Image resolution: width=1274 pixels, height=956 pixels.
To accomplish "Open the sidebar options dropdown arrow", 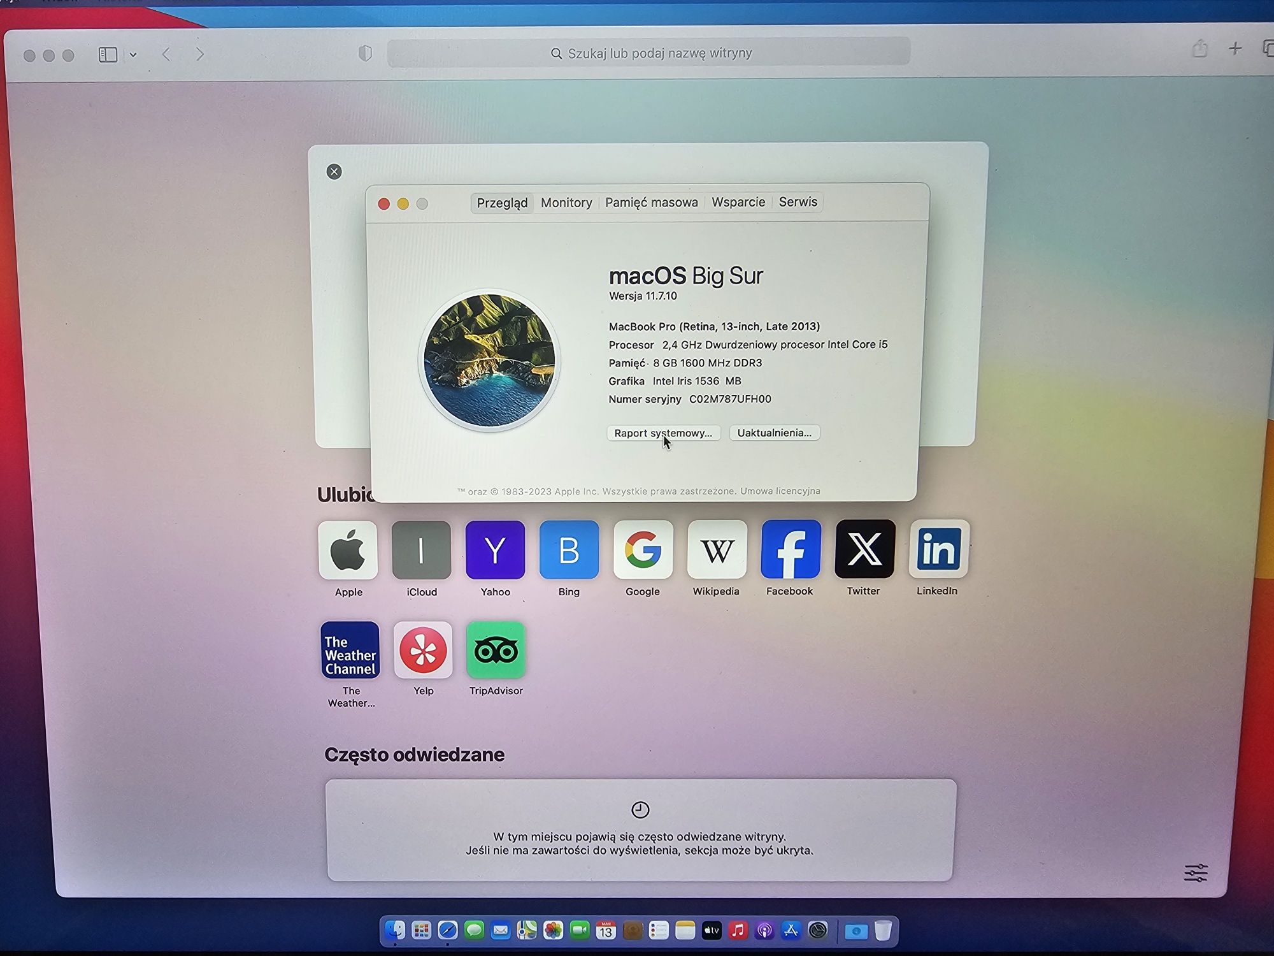I will pyautogui.click(x=133, y=55).
